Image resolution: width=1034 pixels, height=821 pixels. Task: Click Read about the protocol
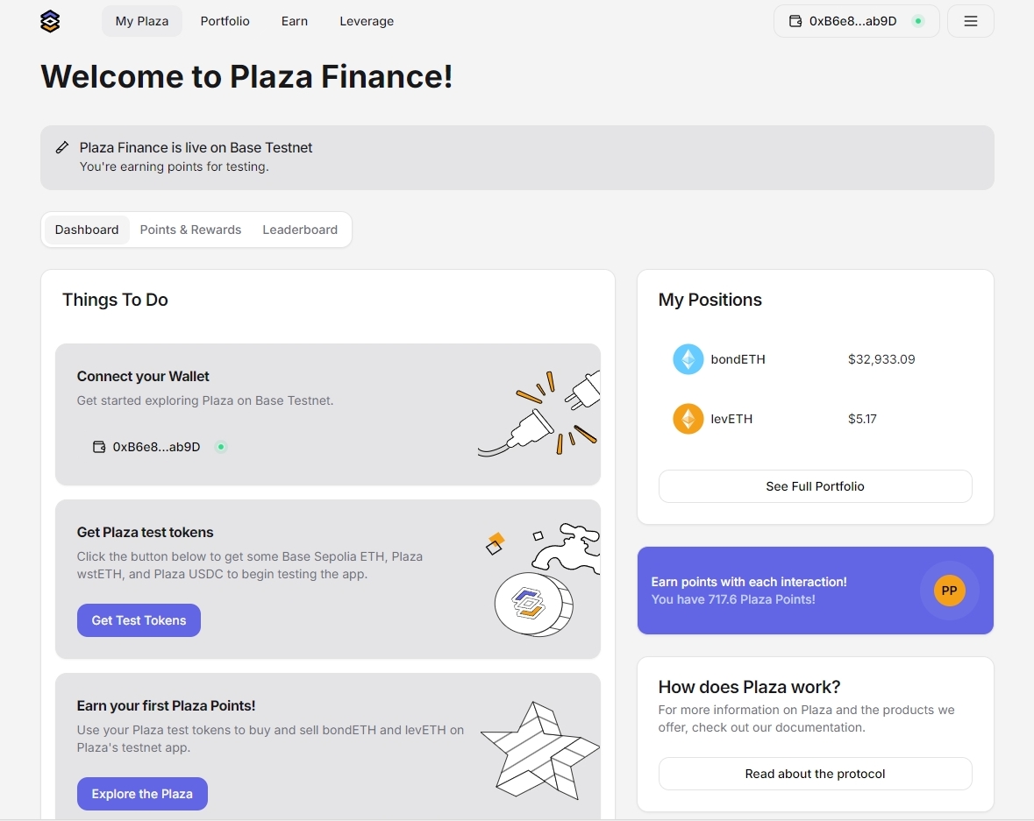point(815,774)
